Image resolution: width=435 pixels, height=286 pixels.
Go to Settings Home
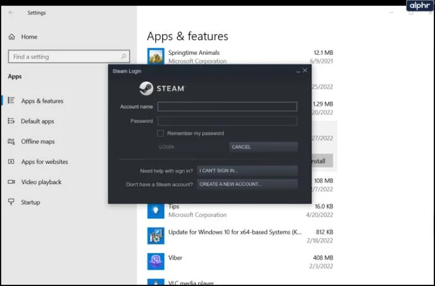(x=29, y=37)
